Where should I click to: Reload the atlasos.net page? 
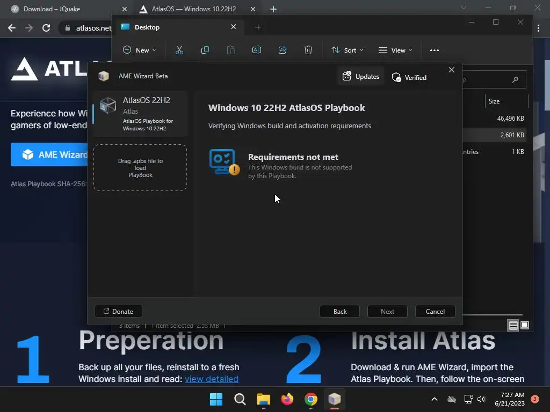pos(46,28)
